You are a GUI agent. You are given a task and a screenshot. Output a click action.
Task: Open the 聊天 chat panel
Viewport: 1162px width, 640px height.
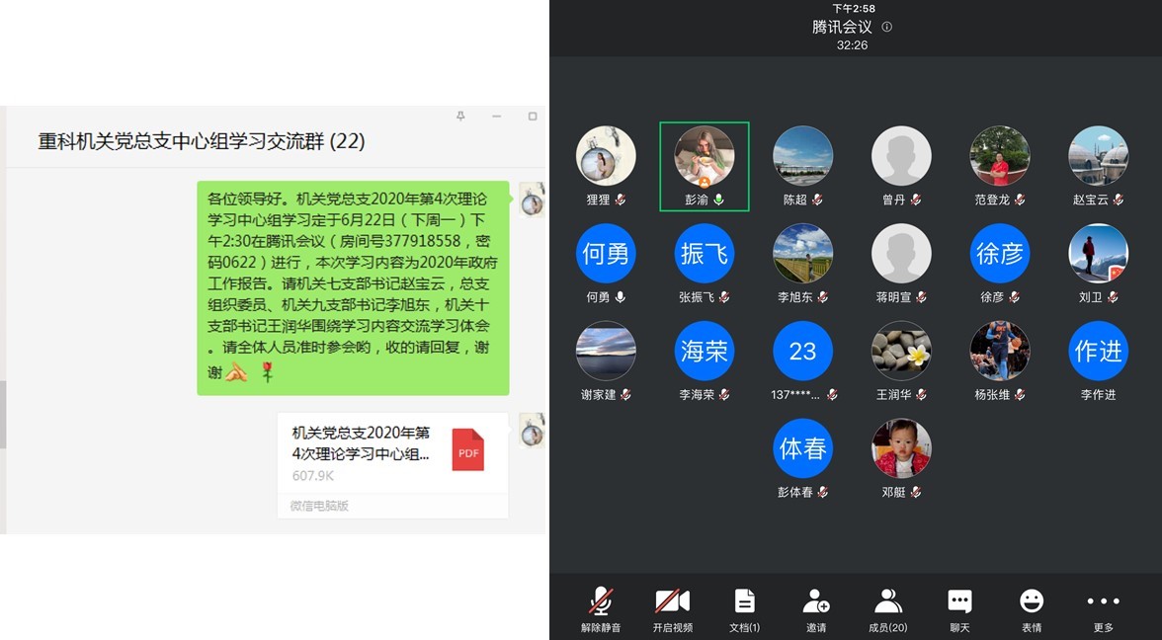pyautogui.click(x=959, y=609)
